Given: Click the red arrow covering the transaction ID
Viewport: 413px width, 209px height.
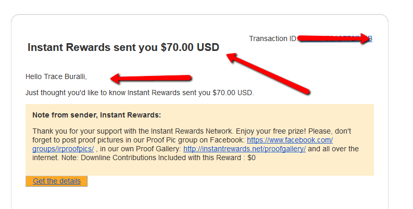Looking at the screenshot, I should (x=334, y=38).
